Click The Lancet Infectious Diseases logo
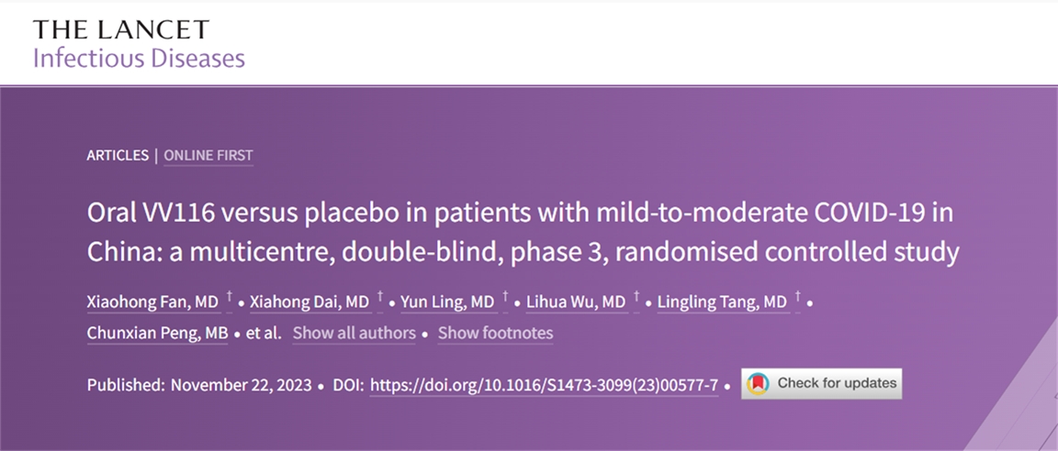The height and width of the screenshot is (451, 1058). (139, 45)
